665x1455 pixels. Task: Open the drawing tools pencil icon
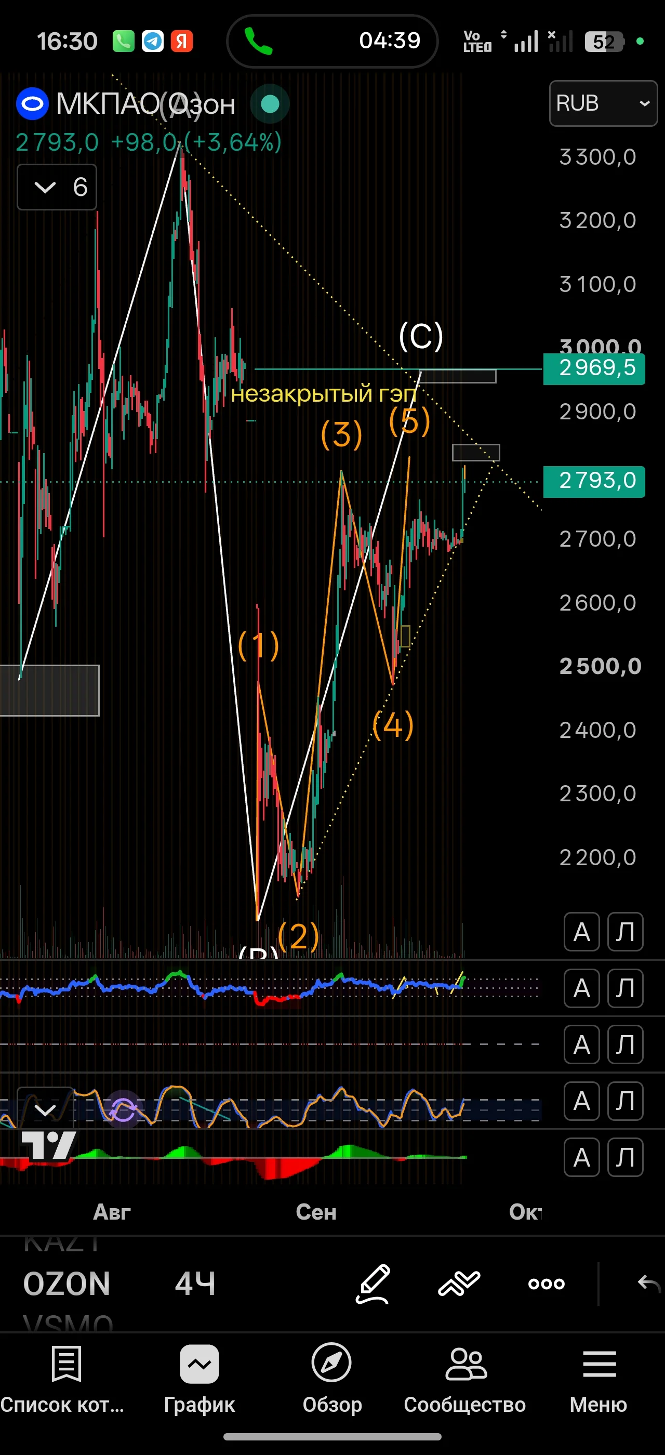(373, 1284)
